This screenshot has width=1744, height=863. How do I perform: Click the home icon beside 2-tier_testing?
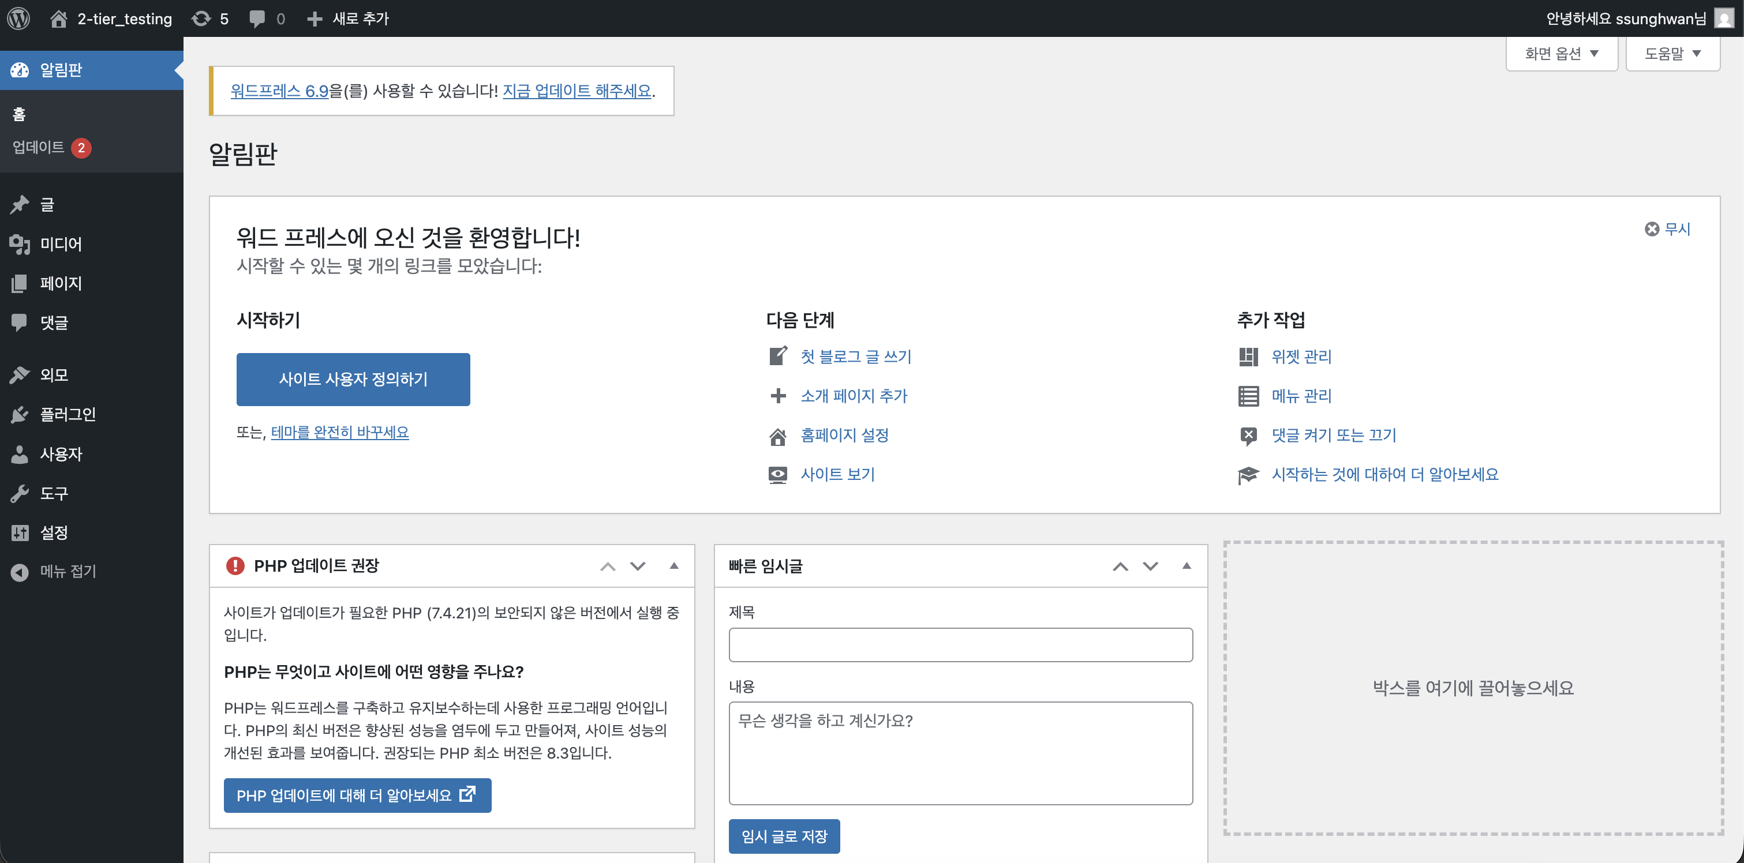pyautogui.click(x=59, y=18)
